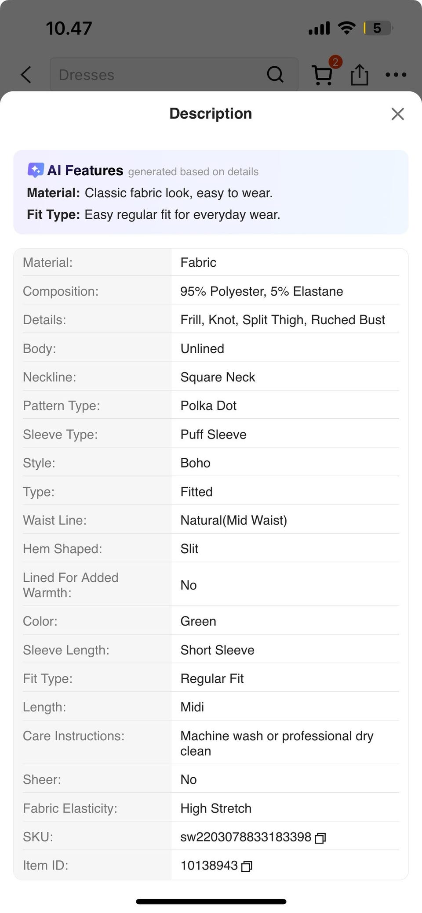Image resolution: width=422 pixels, height=913 pixels.
Task: Copy the Item ID using copy icon
Action: point(247,866)
